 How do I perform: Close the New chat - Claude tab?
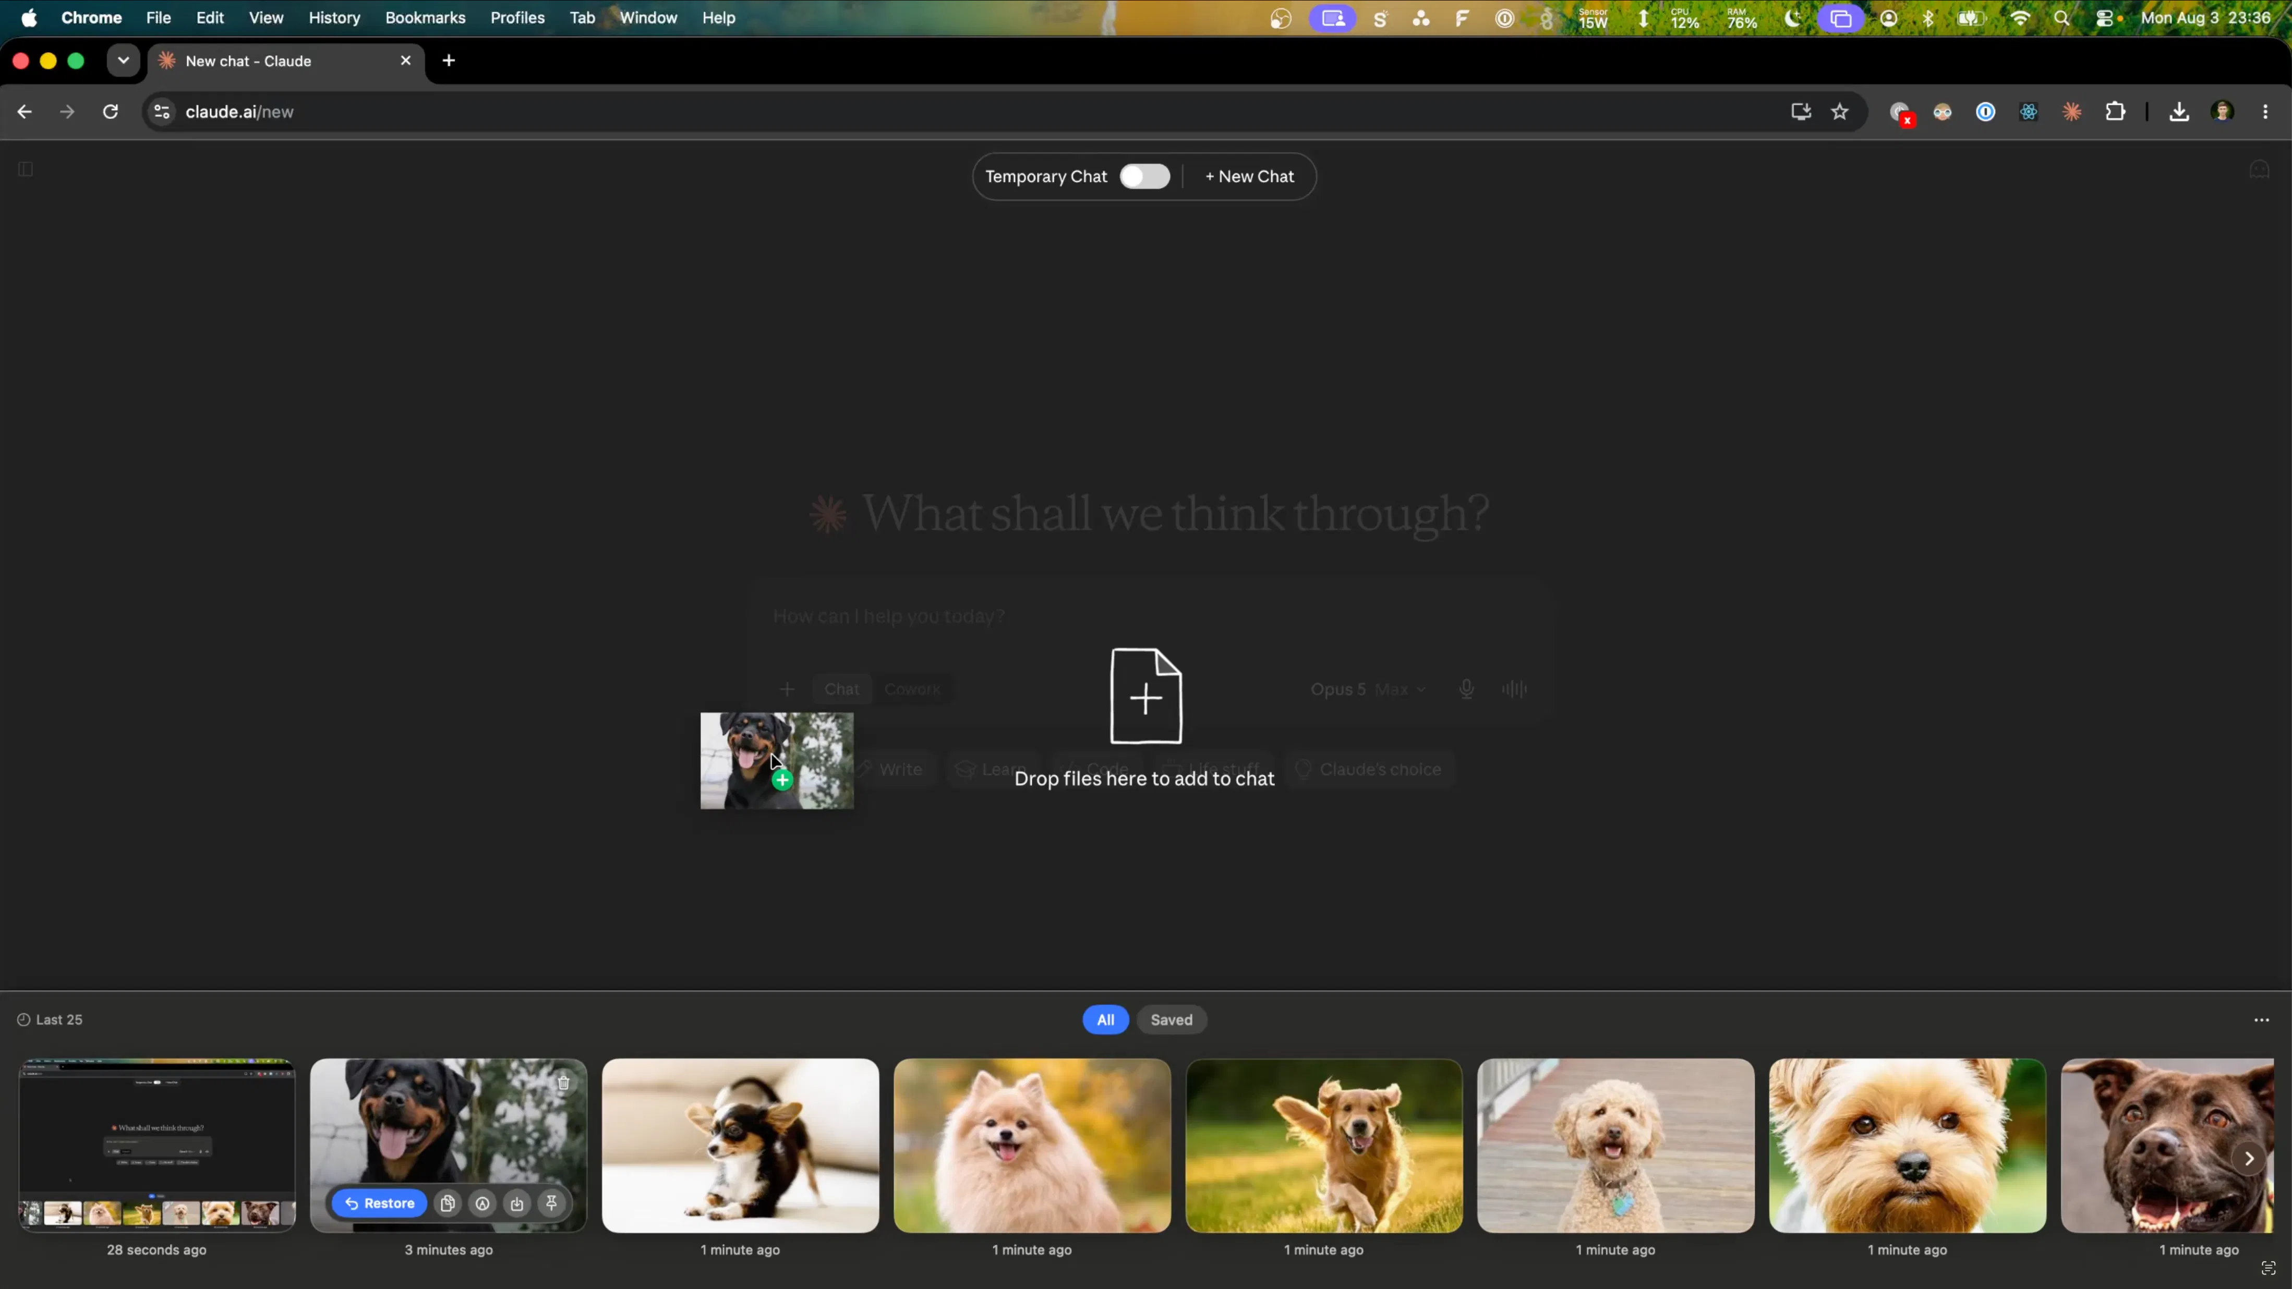click(406, 60)
